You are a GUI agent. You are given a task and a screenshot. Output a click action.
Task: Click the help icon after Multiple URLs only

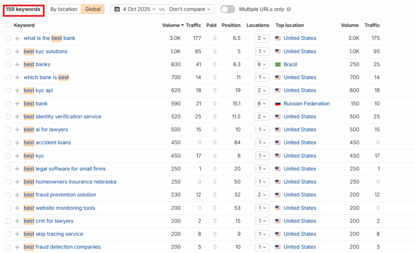(289, 9)
